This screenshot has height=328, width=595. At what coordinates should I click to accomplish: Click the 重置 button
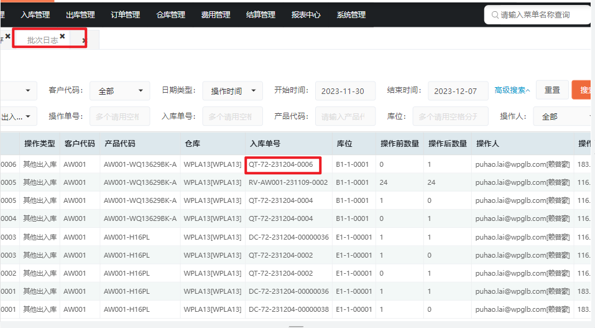click(x=552, y=90)
